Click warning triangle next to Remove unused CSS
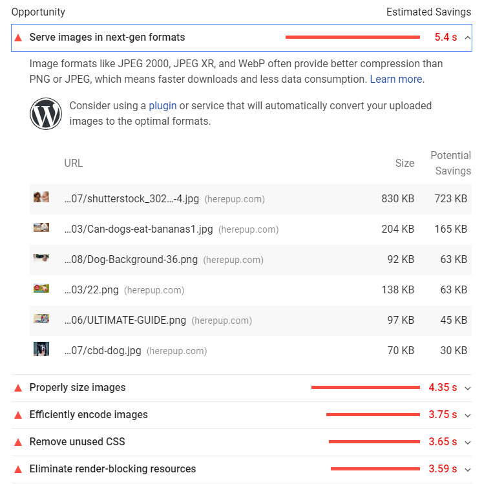482x484 pixels. 18,442
